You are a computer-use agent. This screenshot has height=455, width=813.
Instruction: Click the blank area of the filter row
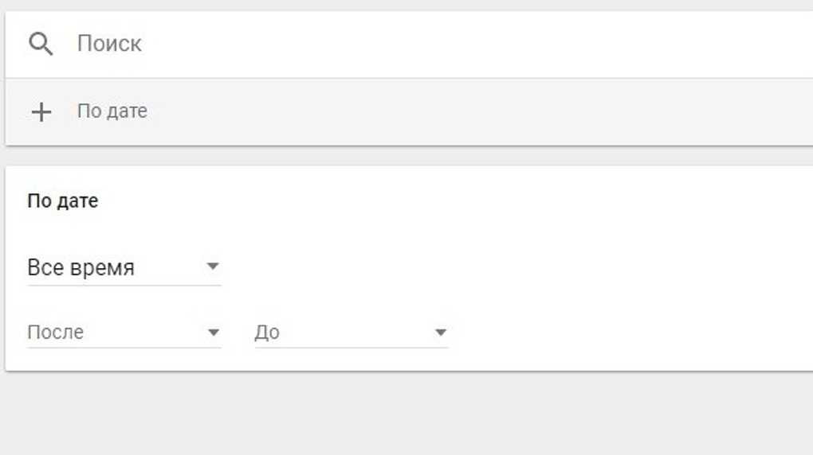click(x=478, y=111)
